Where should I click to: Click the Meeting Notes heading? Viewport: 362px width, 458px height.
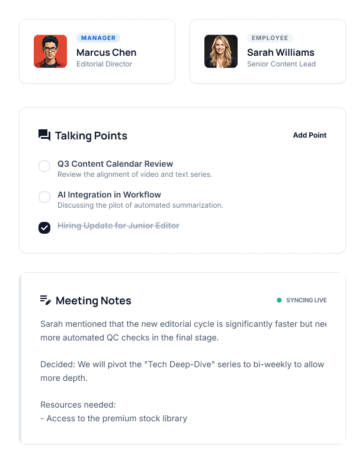[x=94, y=301]
